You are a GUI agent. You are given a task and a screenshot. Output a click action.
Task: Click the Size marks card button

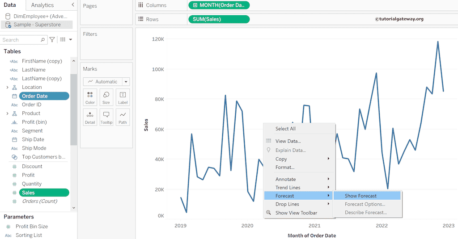[x=106, y=97]
